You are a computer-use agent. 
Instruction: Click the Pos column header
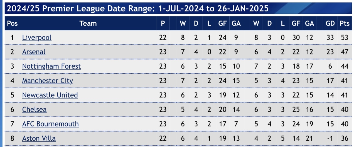pyautogui.click(x=12, y=23)
